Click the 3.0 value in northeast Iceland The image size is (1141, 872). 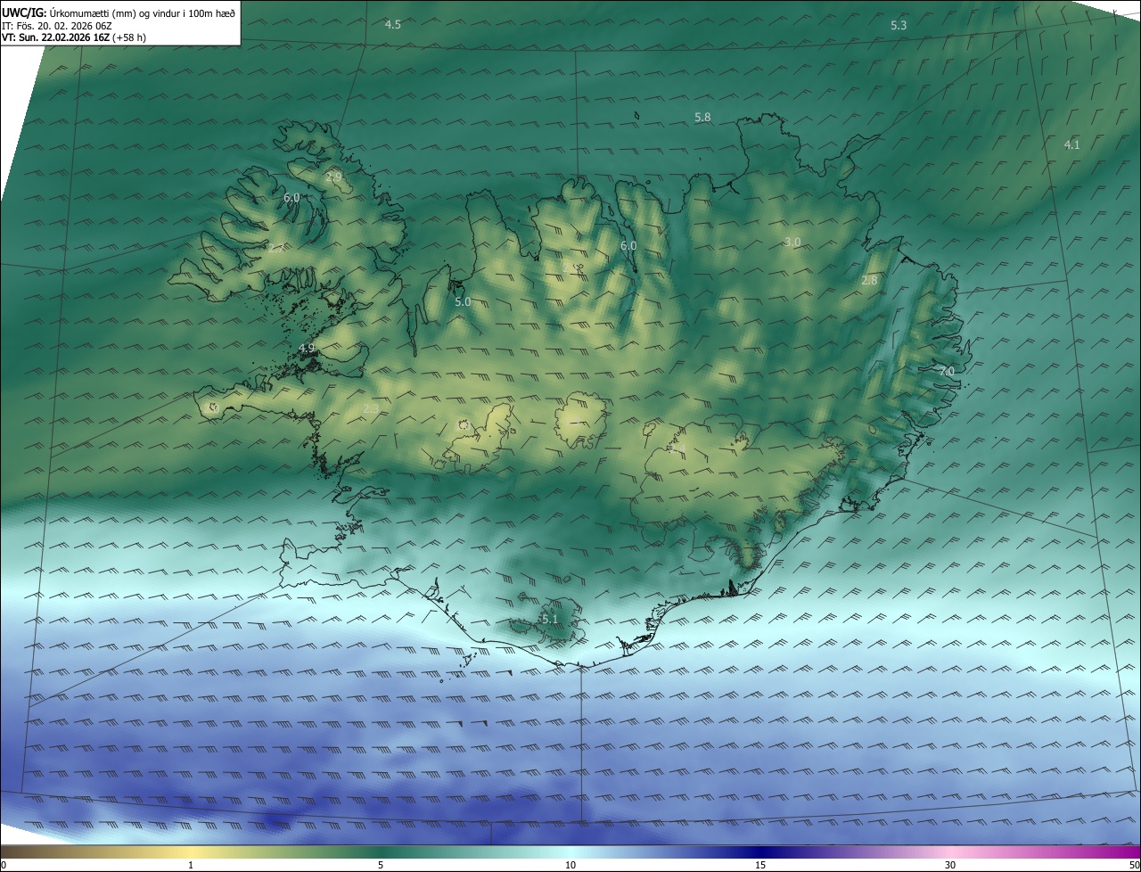[792, 243]
